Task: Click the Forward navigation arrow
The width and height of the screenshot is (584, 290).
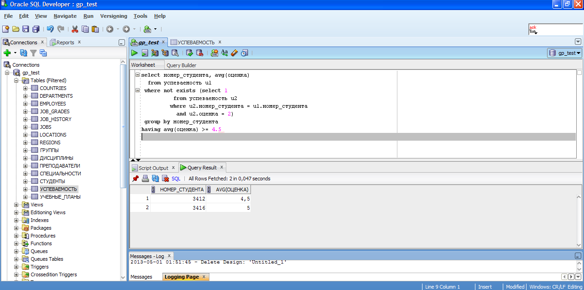Action: [126, 29]
